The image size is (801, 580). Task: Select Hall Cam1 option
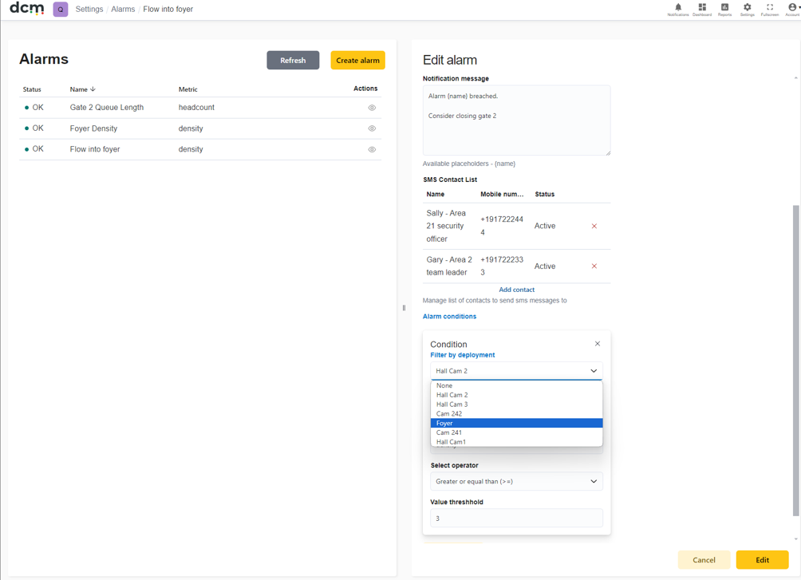click(516, 441)
